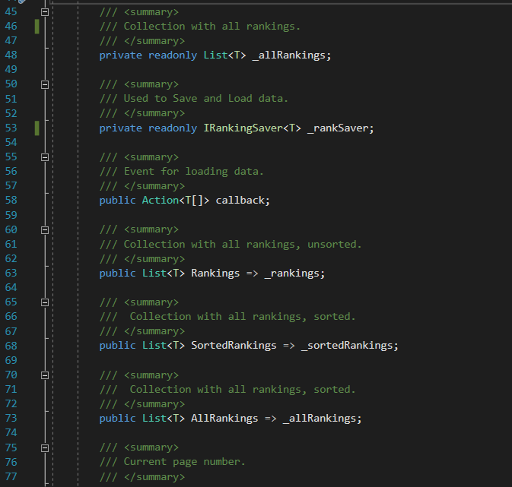Collapse the summary comment at line 45
The image size is (512, 487).
(45, 12)
